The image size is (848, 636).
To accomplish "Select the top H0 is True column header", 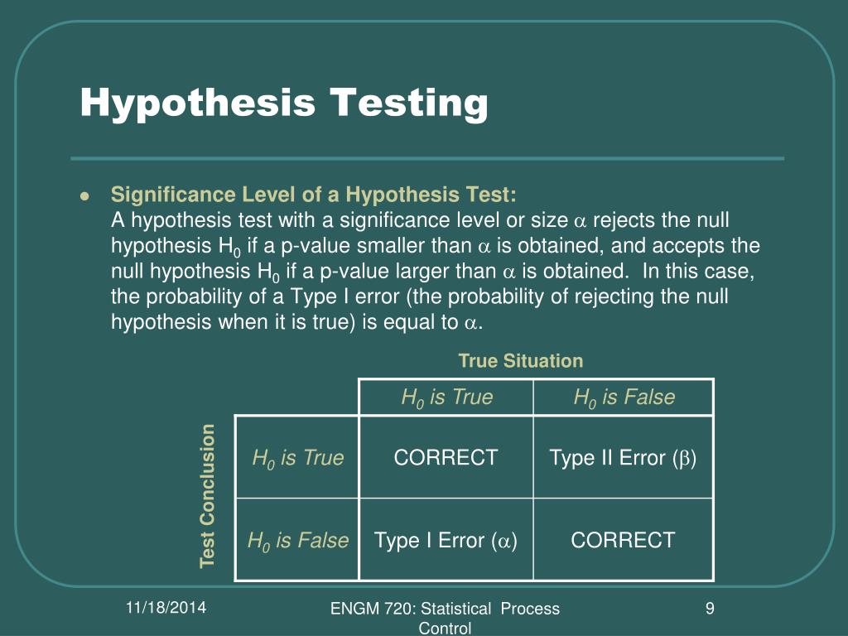I will [x=446, y=397].
